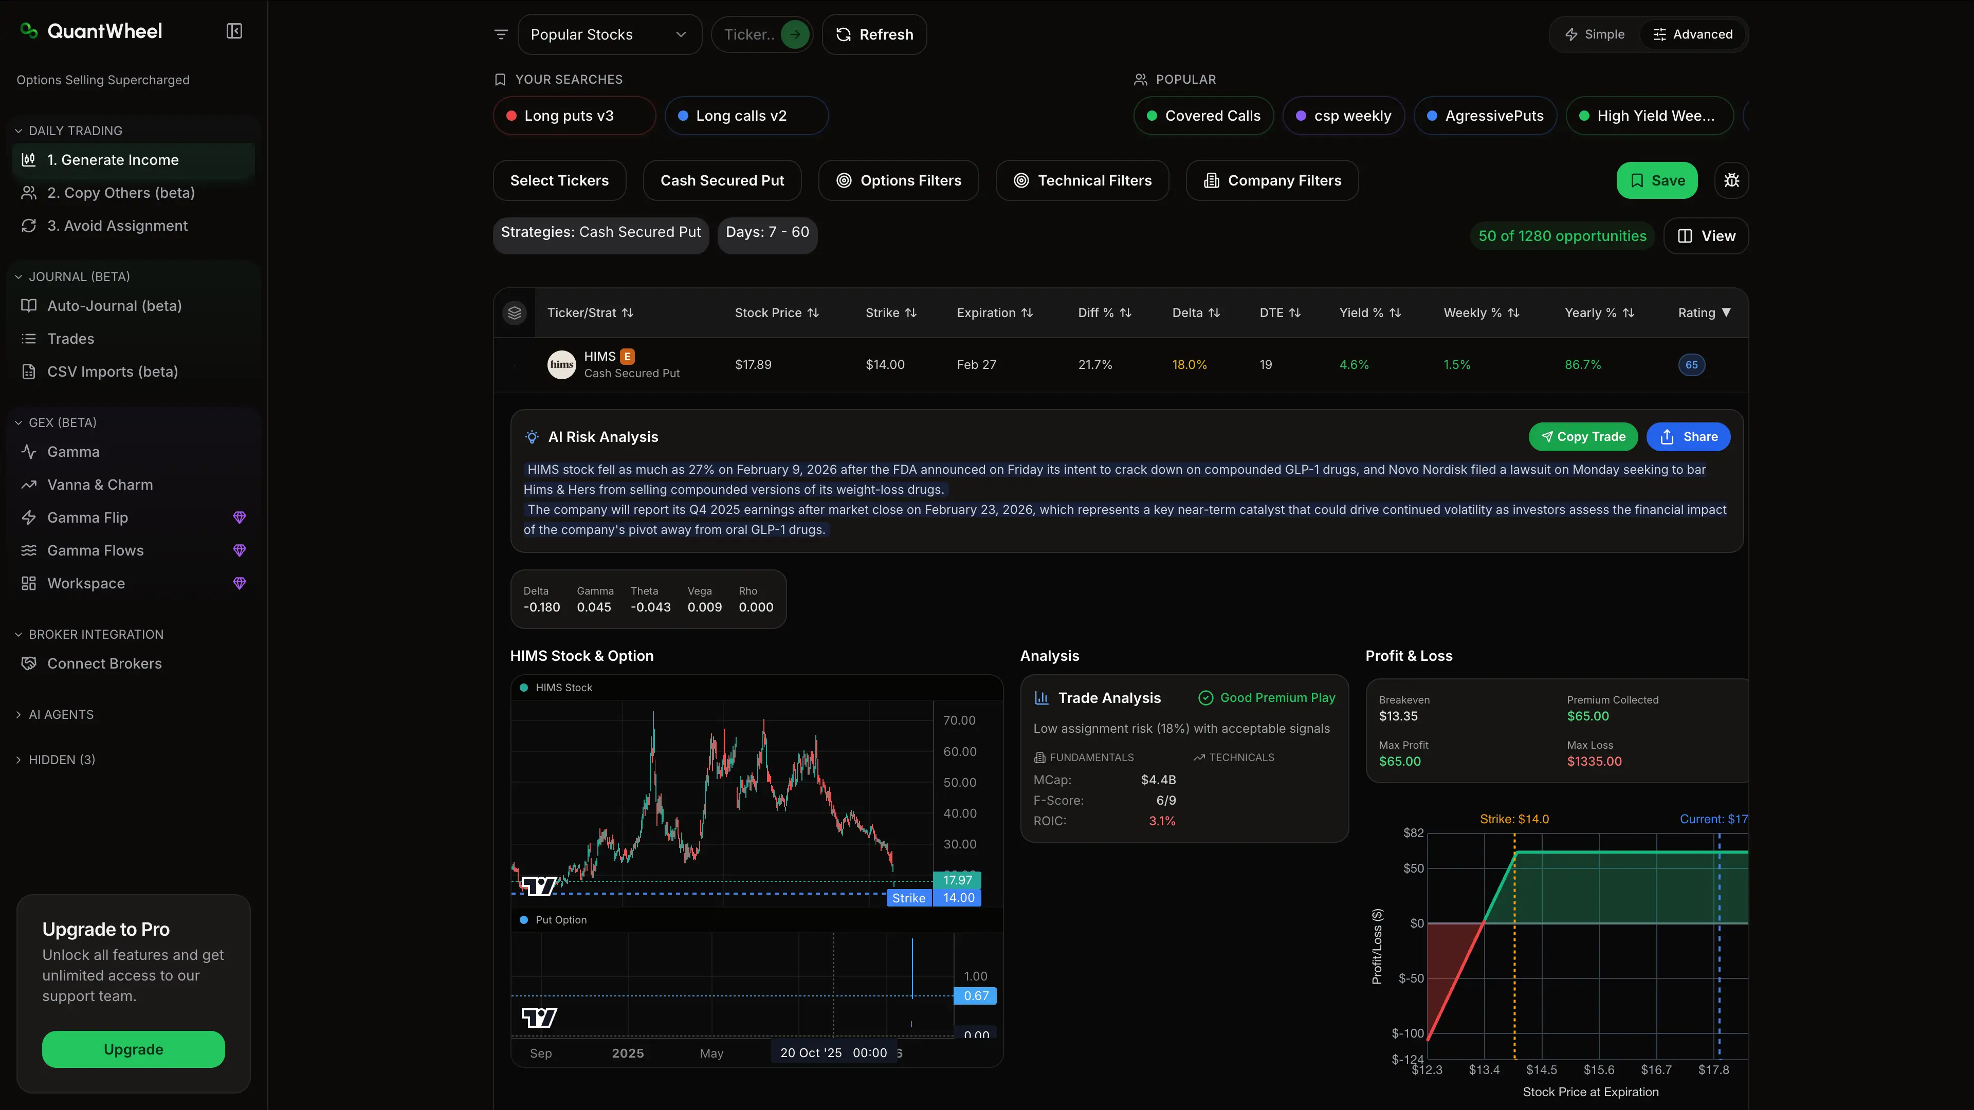Sort by Strike column
1974x1110 pixels.
(x=890, y=312)
